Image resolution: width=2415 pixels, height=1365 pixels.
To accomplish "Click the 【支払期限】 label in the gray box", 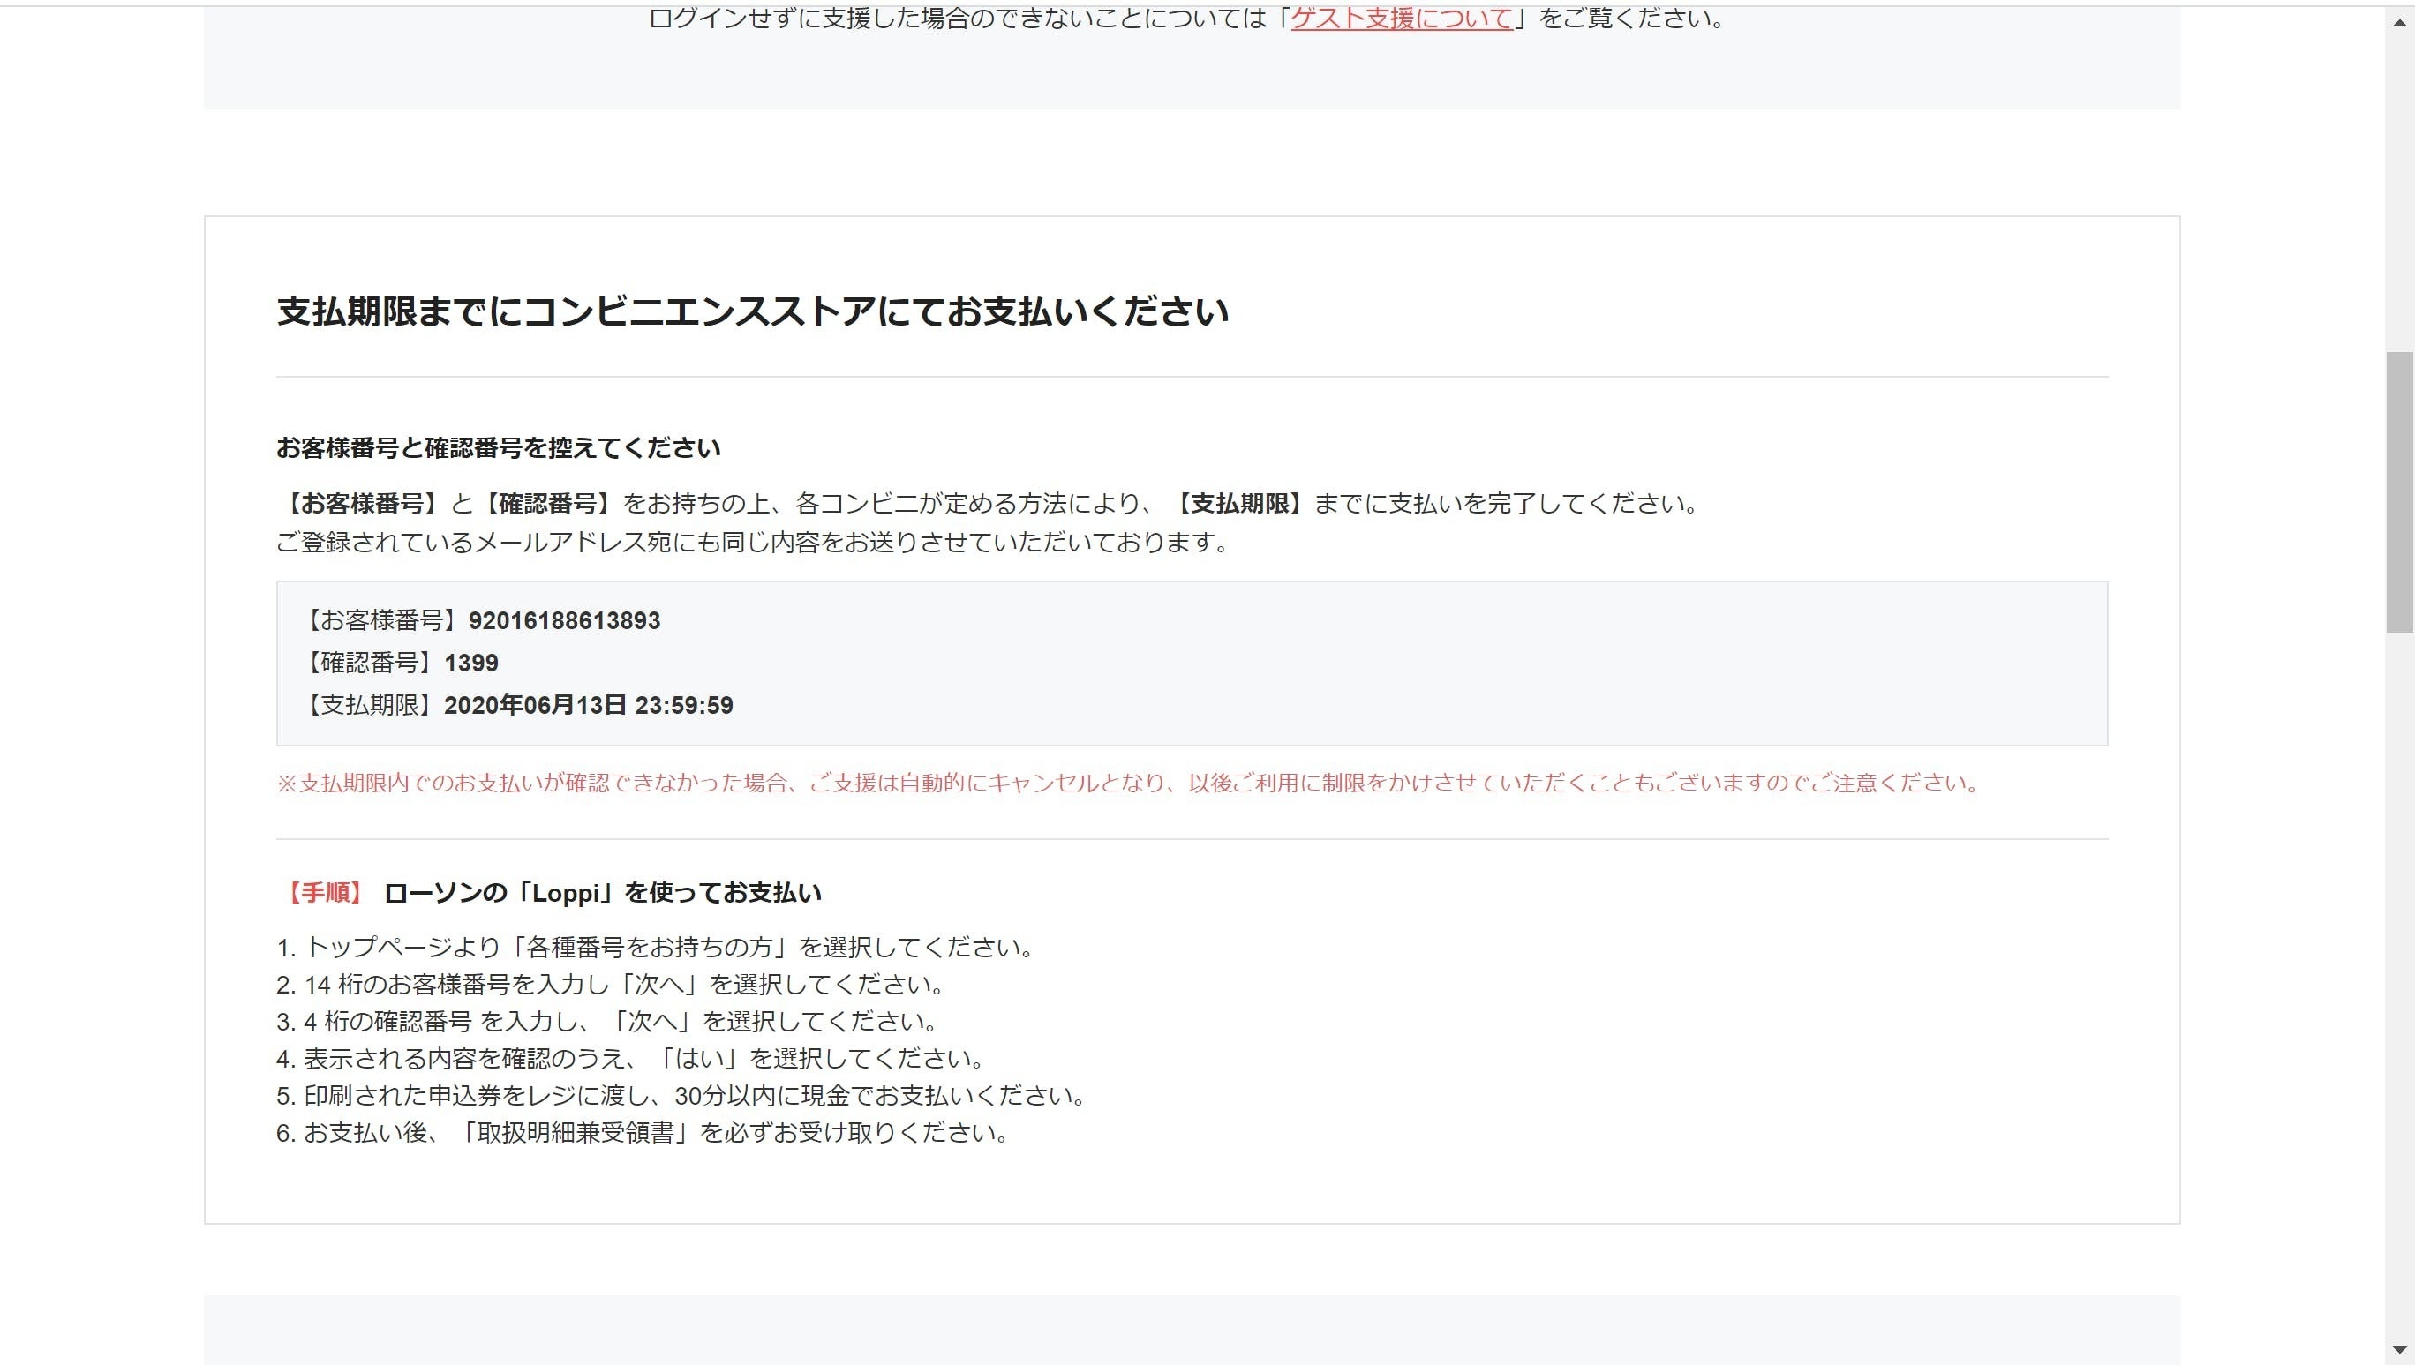I will pos(371,705).
